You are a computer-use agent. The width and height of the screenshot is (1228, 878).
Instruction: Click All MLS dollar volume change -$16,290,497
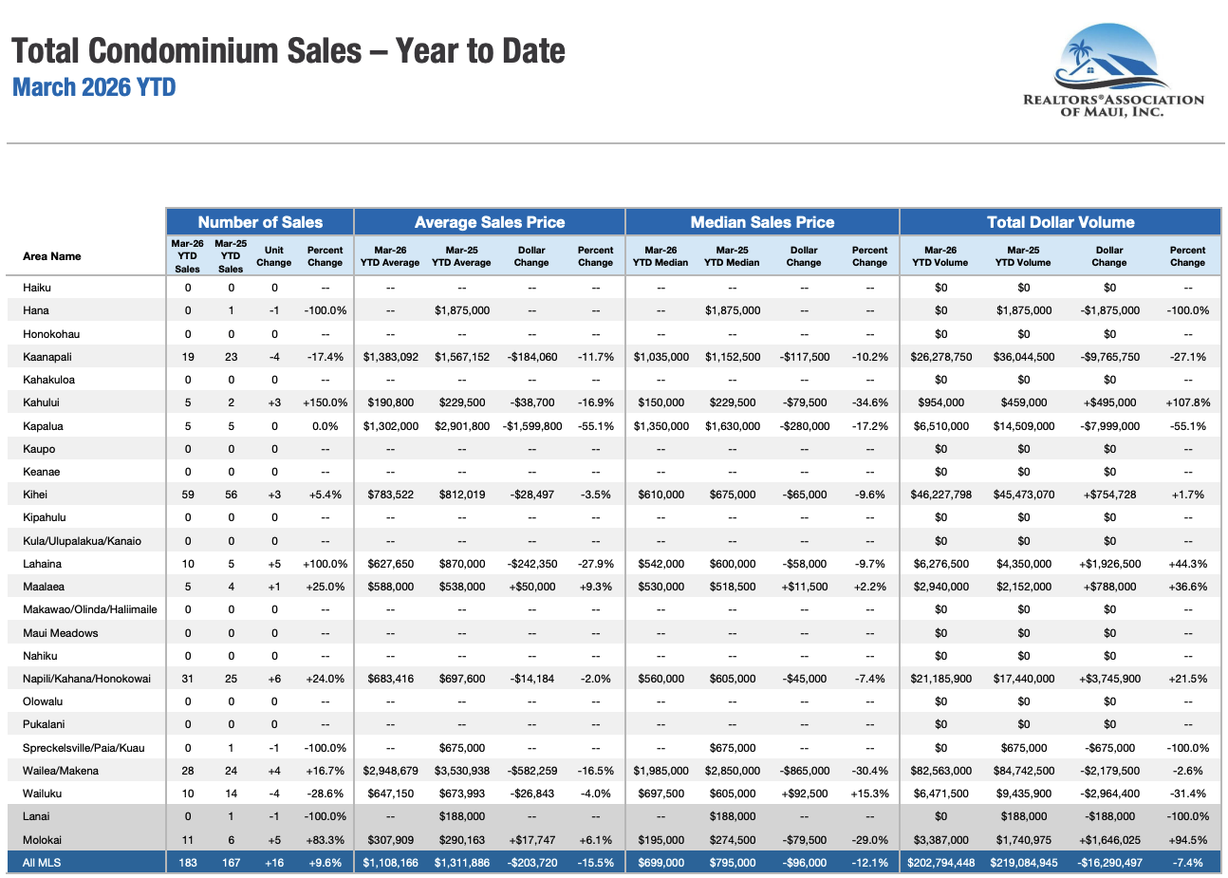click(x=1109, y=863)
